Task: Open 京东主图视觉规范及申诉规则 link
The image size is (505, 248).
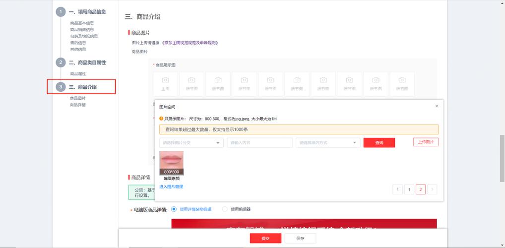Action: coord(190,43)
